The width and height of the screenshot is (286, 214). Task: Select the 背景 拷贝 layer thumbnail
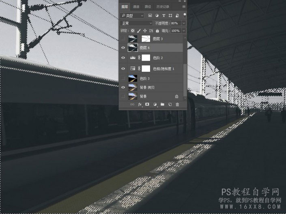click(x=133, y=87)
